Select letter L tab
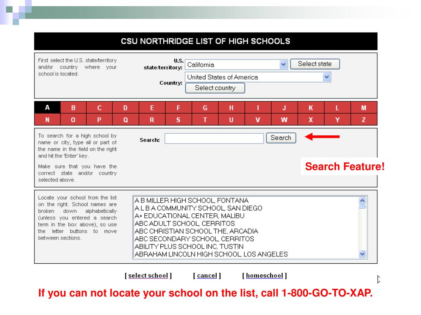 coord(338,107)
